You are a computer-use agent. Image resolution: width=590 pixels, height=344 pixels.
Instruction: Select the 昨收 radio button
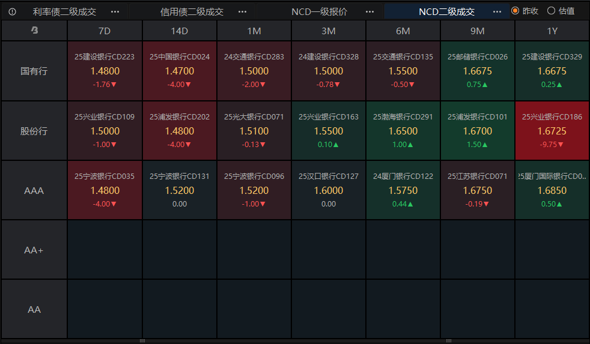click(515, 11)
